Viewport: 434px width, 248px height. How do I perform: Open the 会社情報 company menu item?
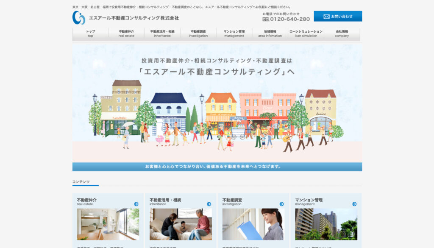(x=342, y=33)
